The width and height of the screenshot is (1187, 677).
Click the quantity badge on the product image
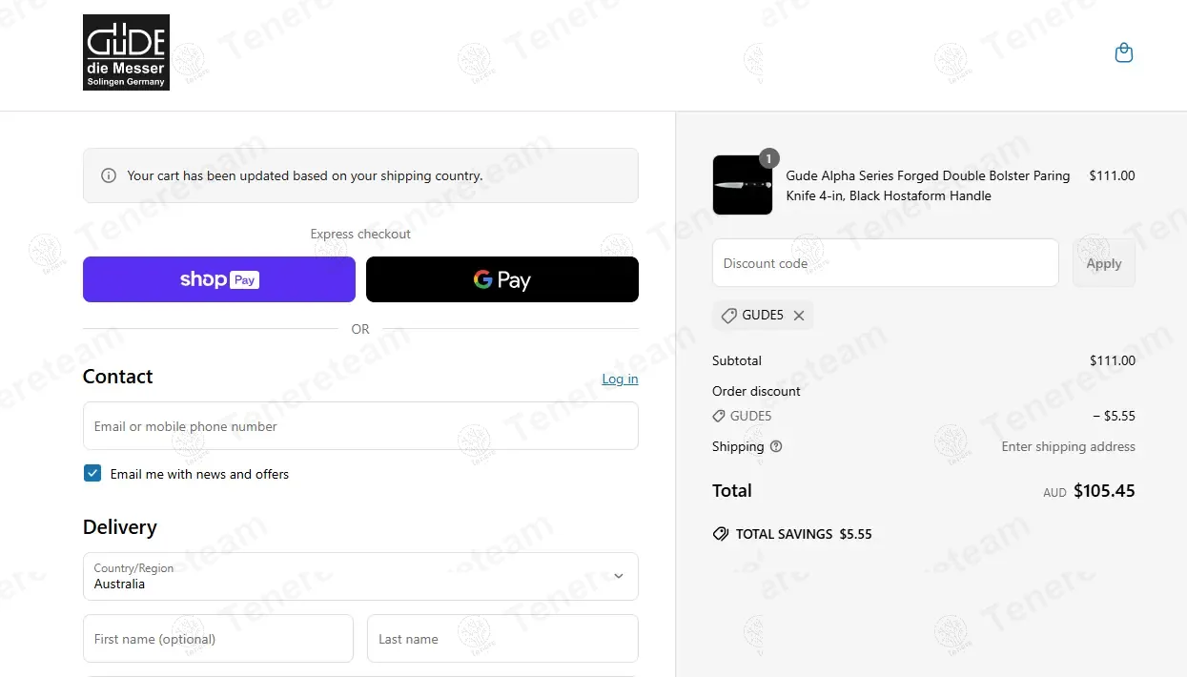769,158
